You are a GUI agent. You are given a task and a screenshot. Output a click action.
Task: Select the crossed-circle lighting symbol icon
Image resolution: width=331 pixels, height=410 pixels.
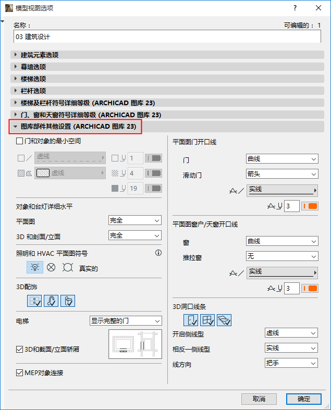tap(51, 267)
